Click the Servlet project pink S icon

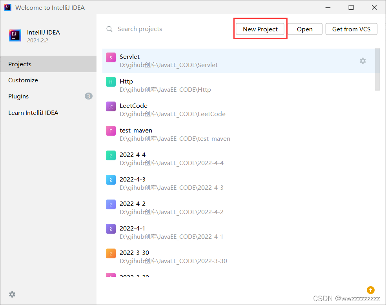pos(111,58)
